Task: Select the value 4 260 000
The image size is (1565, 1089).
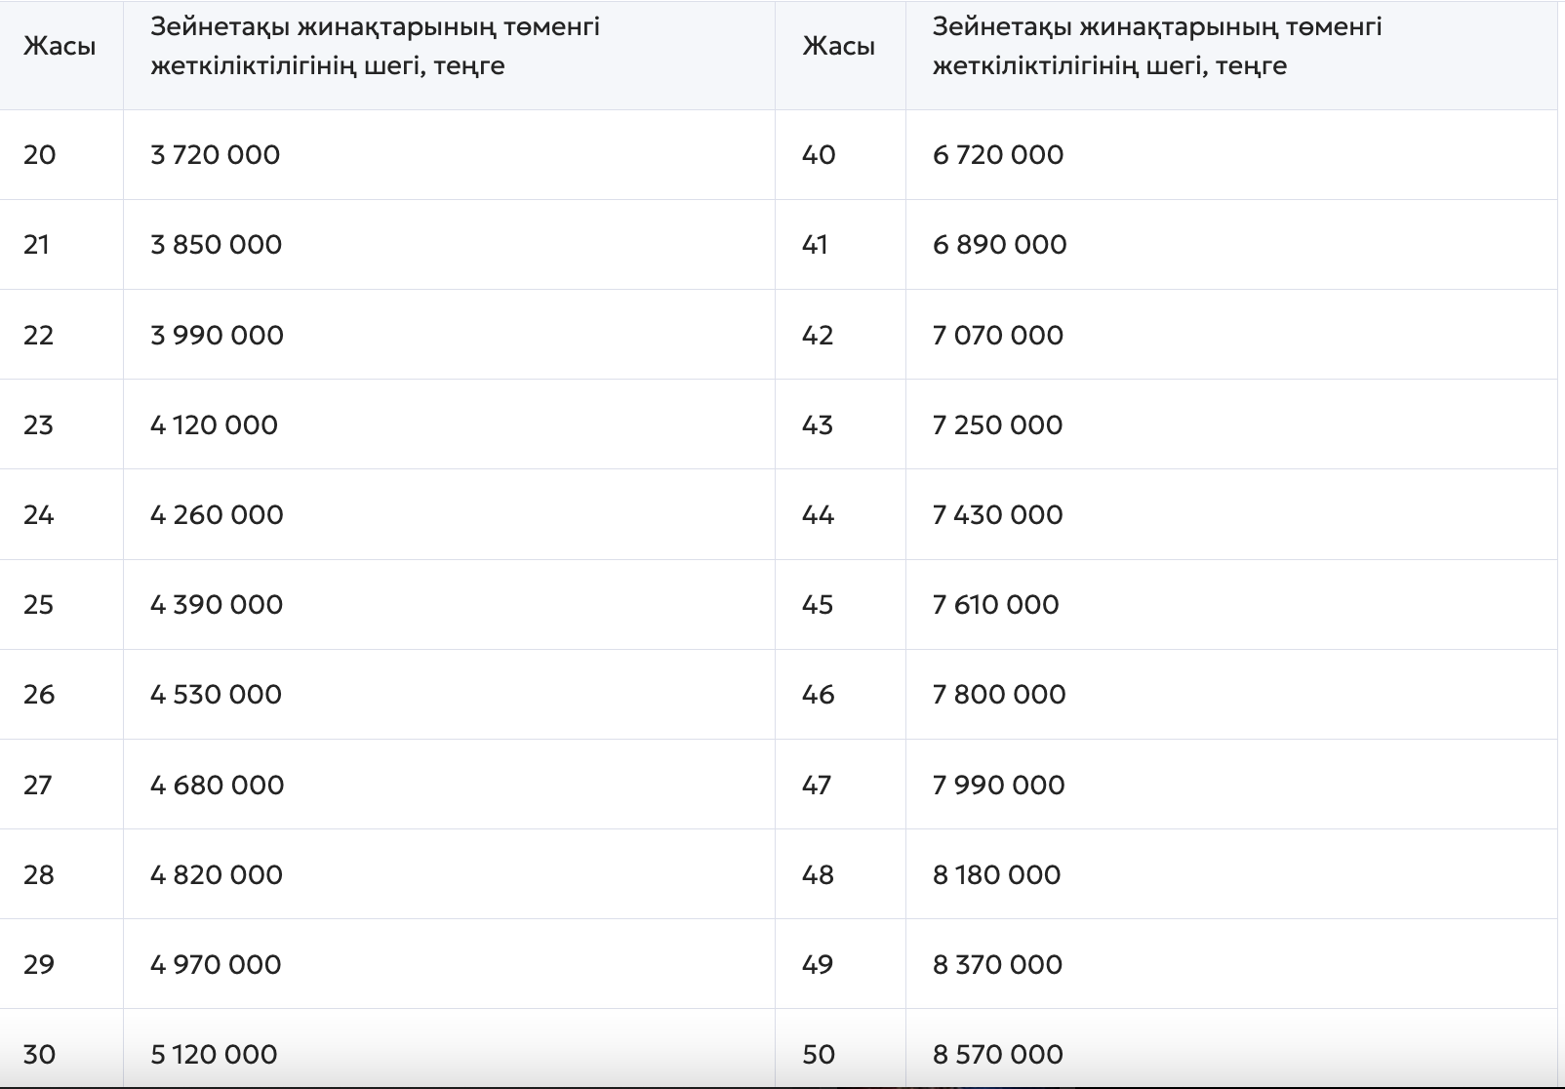Action: (x=217, y=515)
